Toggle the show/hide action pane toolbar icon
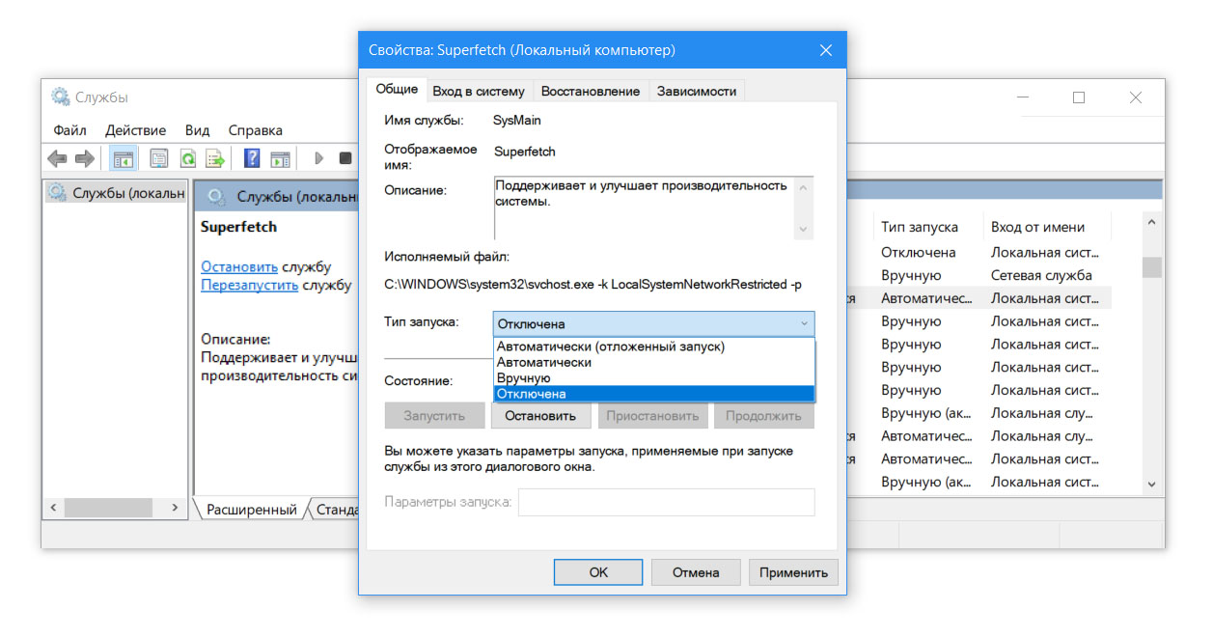Screen dimensions: 1213x638 coord(280,158)
